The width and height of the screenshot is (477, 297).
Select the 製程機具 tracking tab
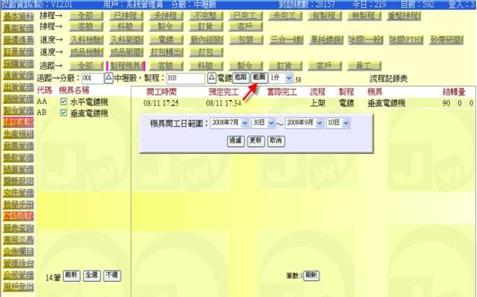[x=126, y=65]
